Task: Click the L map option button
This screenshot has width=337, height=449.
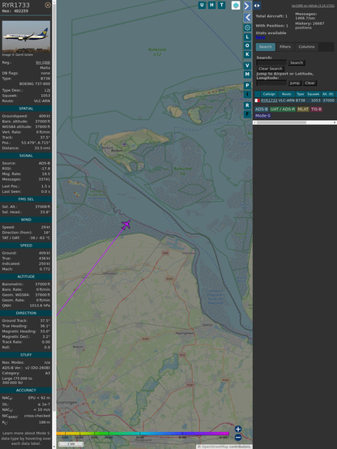Action: pos(247,36)
